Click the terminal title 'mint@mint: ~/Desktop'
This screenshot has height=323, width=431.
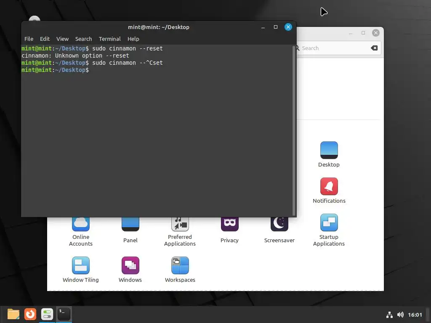pyautogui.click(x=159, y=27)
